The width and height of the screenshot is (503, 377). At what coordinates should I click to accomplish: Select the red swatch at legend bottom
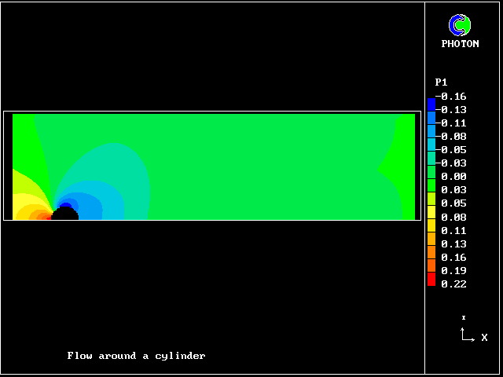pyautogui.click(x=431, y=280)
